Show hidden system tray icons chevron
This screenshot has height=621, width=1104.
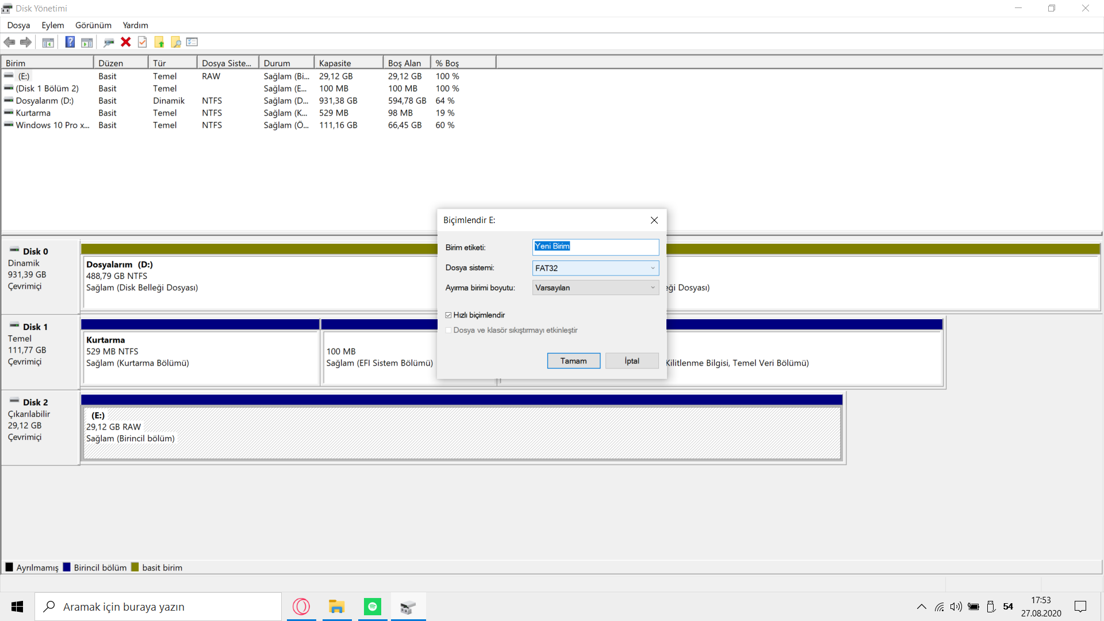tap(921, 607)
